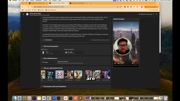Choose the Super Realistic preset thumbnail
The width and height of the screenshot is (180, 101).
69,75
